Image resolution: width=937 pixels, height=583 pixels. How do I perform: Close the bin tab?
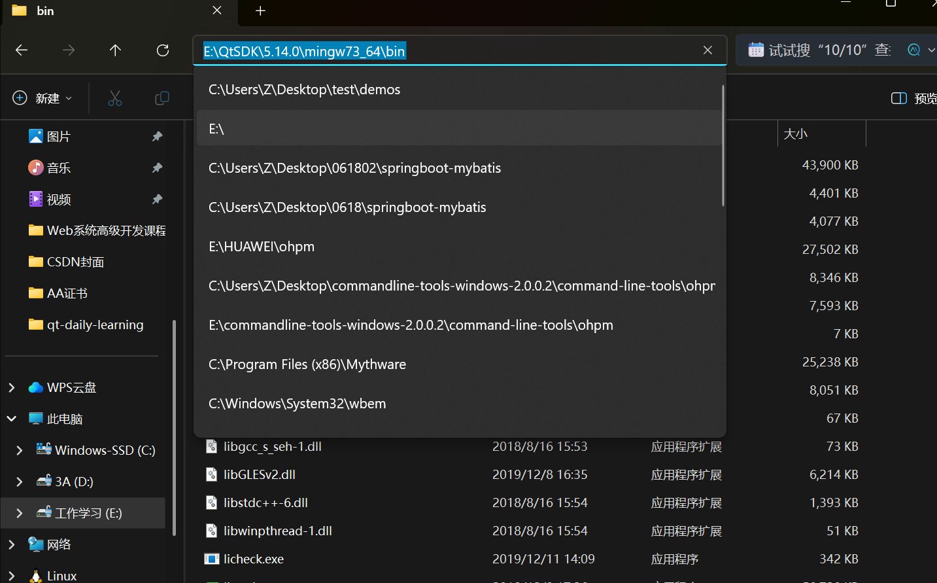click(217, 10)
